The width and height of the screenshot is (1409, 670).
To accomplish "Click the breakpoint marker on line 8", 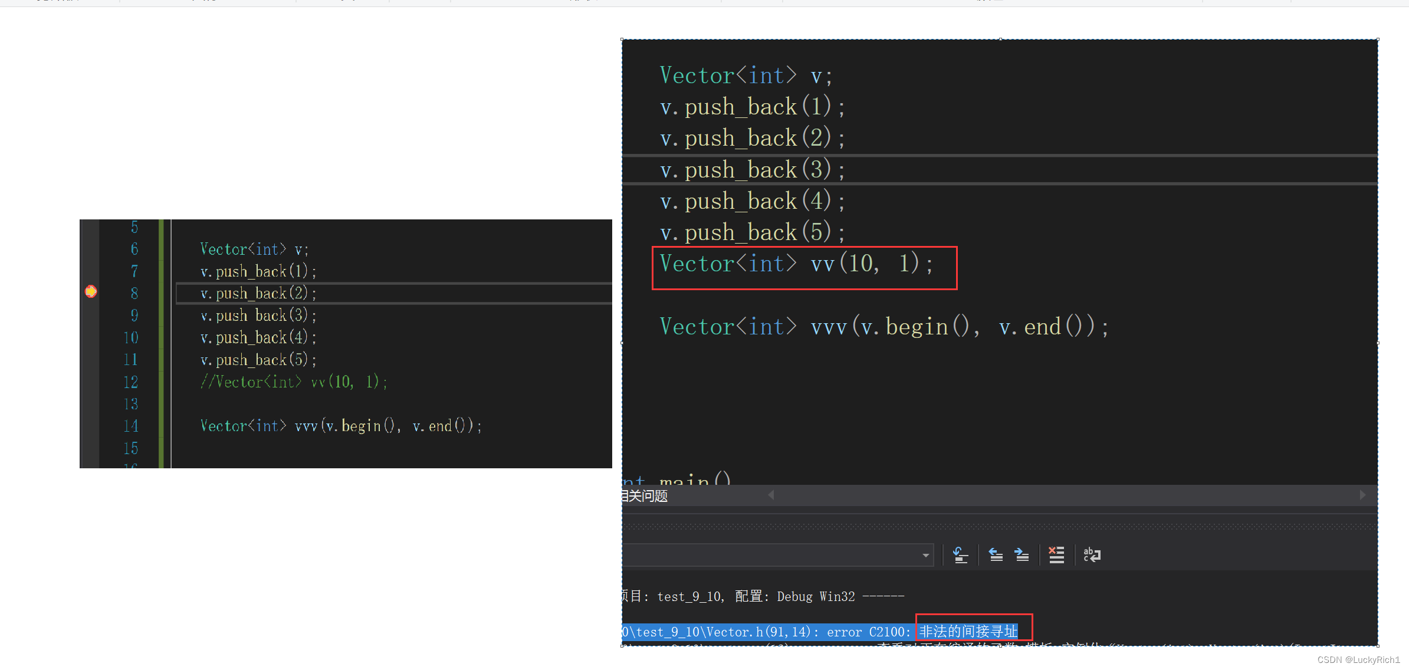I will pos(91,291).
